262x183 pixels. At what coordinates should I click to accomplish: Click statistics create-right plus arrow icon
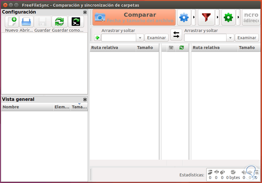coord(244,172)
